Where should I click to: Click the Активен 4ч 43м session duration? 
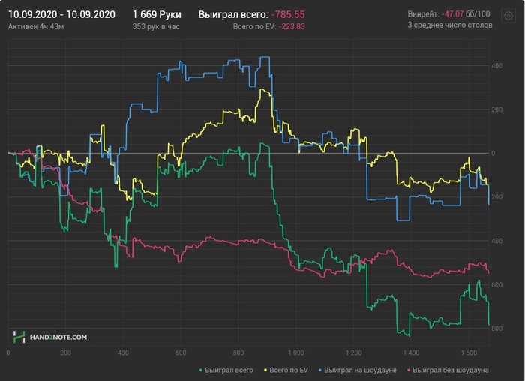pyautogui.click(x=36, y=26)
